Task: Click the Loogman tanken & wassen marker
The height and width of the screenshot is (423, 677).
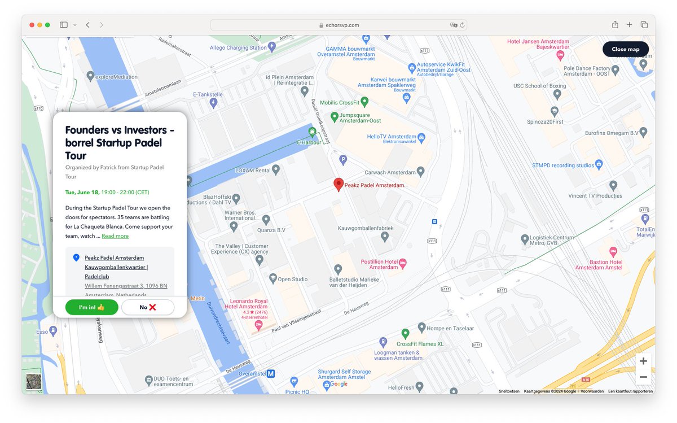Action: click(383, 342)
